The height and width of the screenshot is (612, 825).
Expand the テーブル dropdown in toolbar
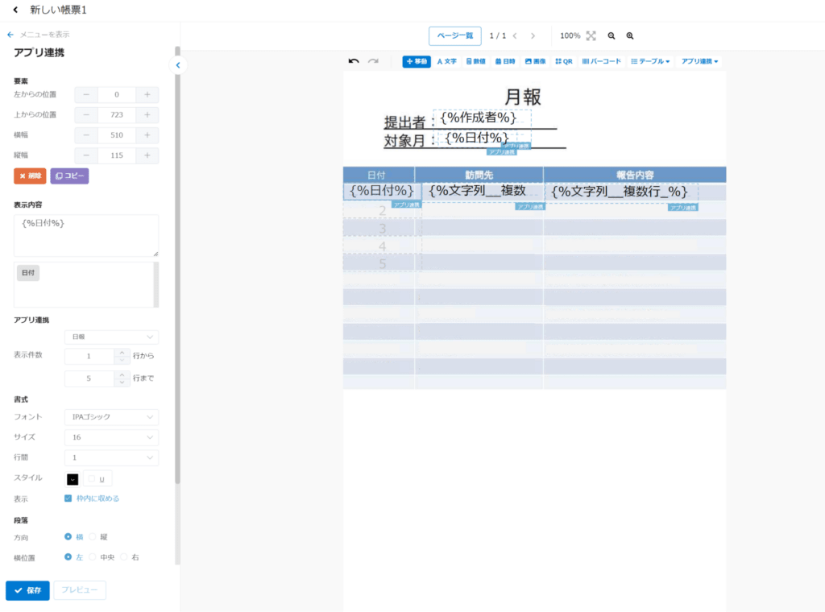coord(649,61)
